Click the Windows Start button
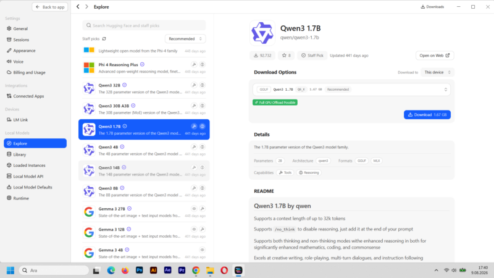 coord(10,270)
